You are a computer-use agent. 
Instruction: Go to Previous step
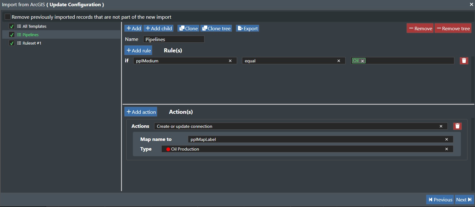(440, 200)
